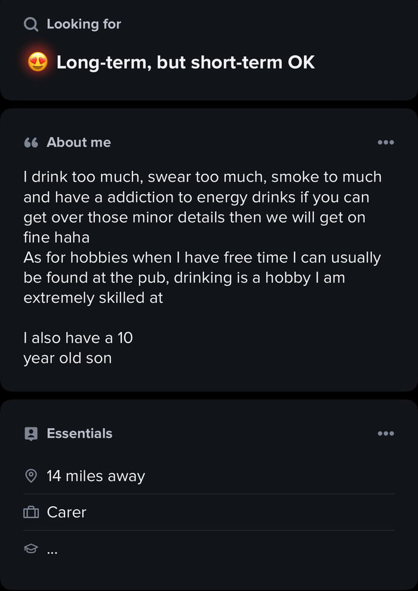
Task: Open the Essentials three-dot options menu
Action: point(386,434)
